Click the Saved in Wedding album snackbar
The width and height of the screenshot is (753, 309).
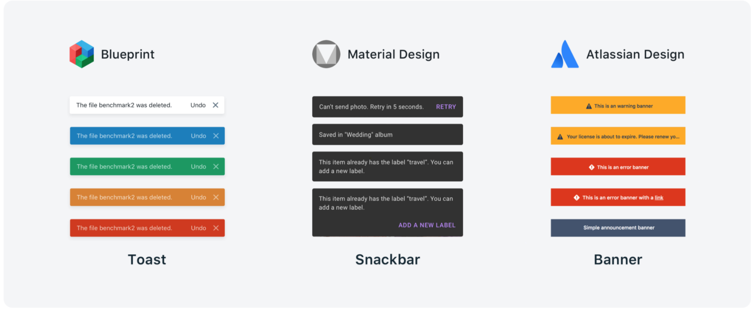[x=387, y=135]
